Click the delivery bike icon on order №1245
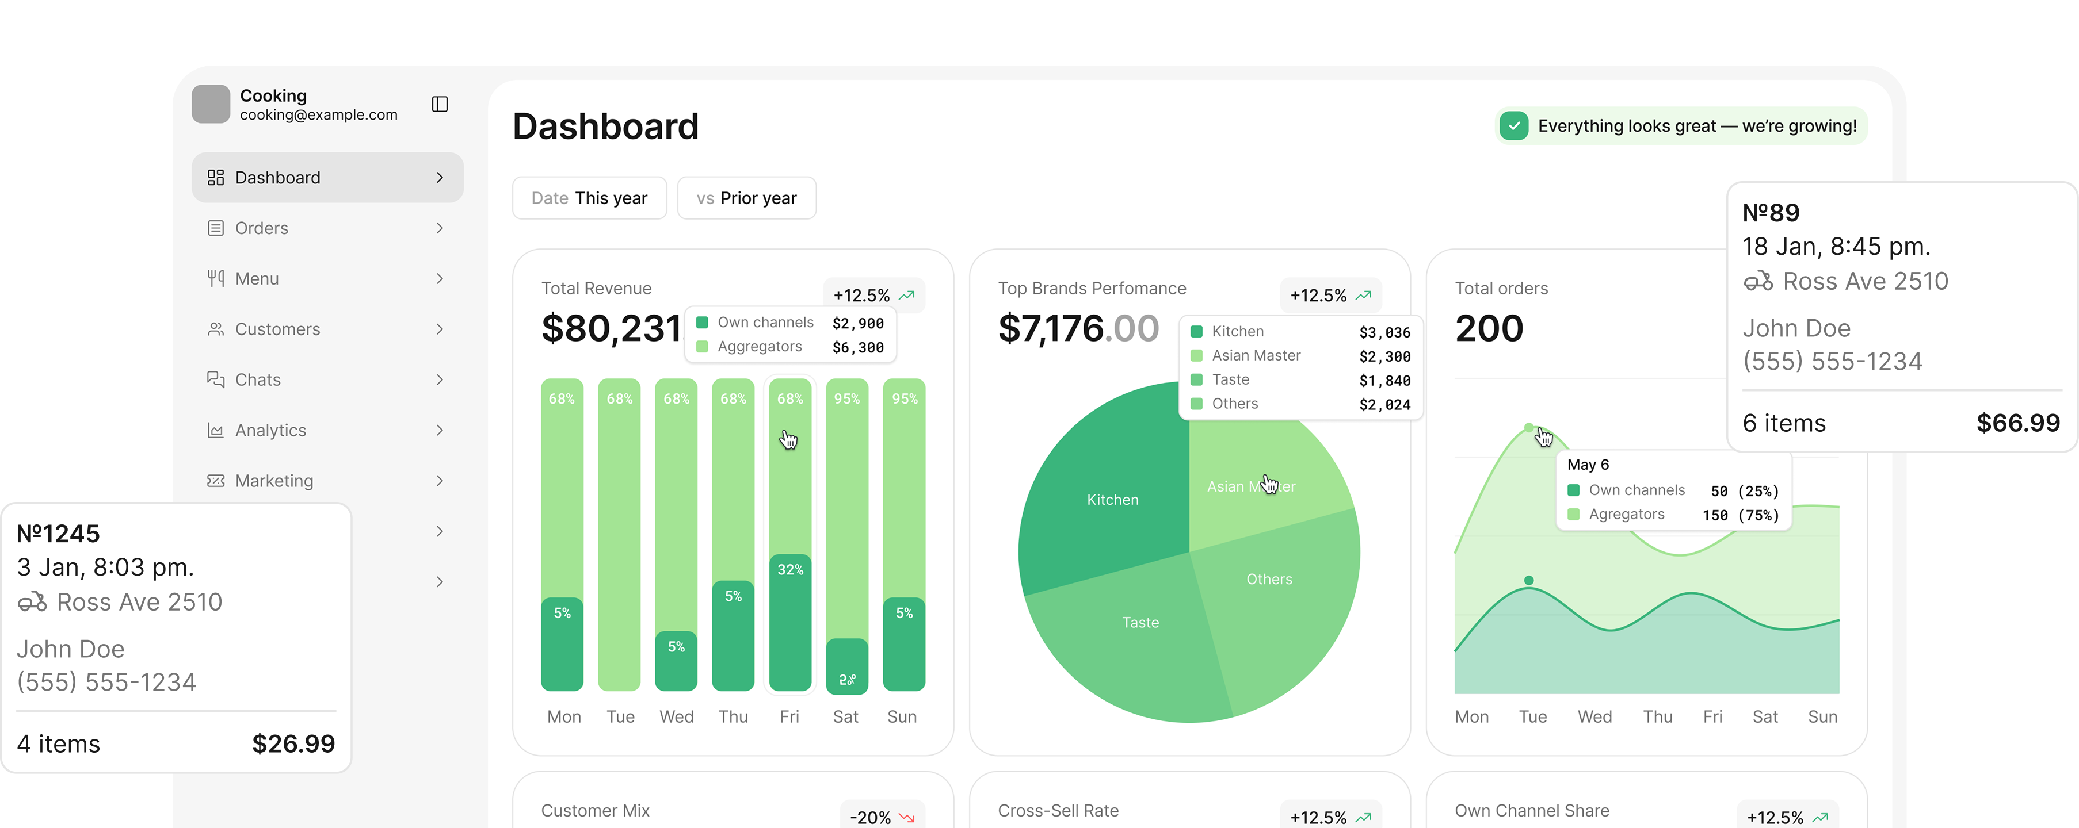 click(32, 601)
